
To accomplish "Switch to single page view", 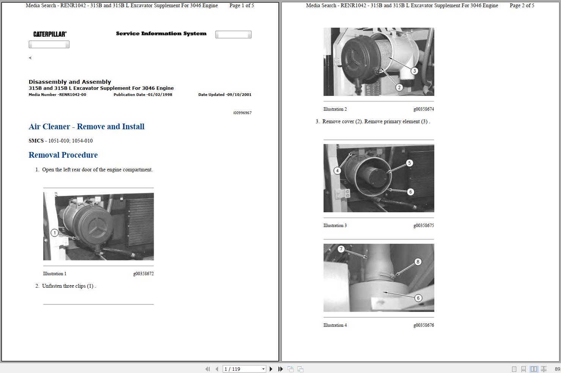I will tap(514, 368).
